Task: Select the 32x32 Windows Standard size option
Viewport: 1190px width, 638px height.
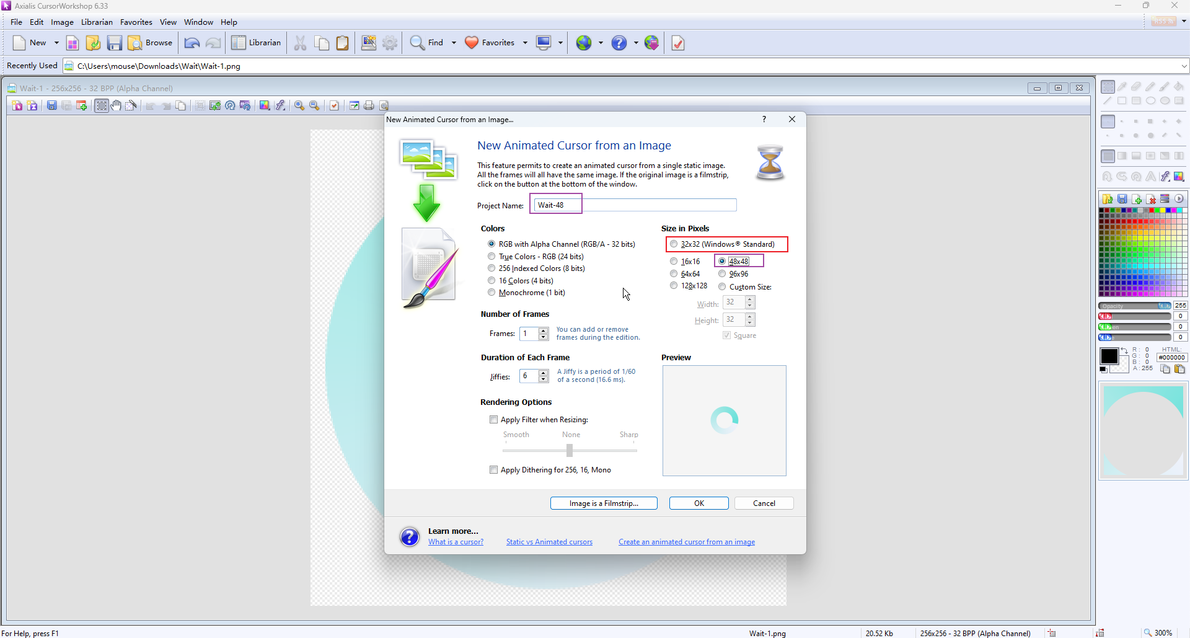Action: 674,244
